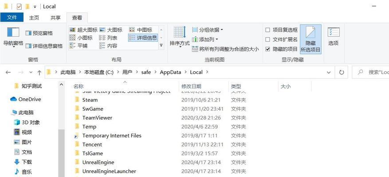Open 音乐 music in navigation pane
Image resolution: width=389 pixels, height=177 pixels.
coord(23,172)
